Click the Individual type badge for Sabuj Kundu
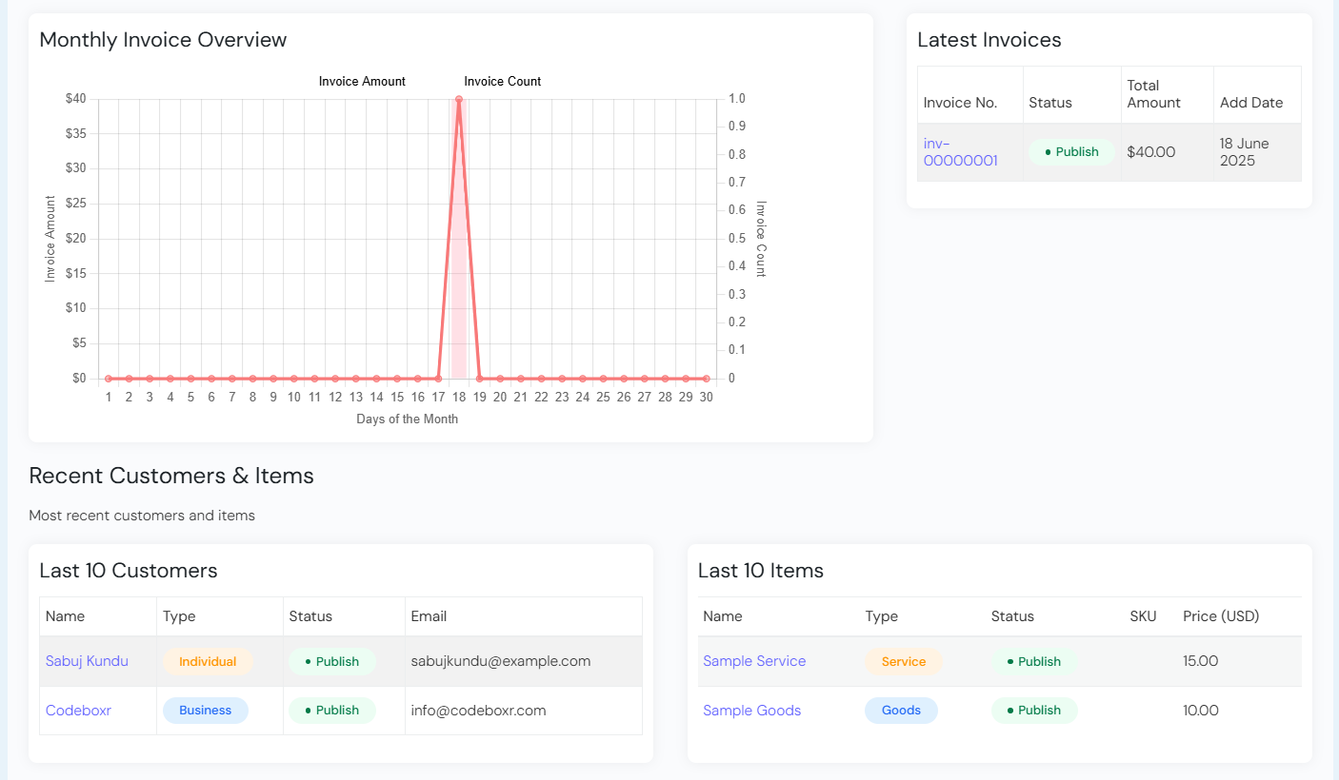This screenshot has height=780, width=1339. click(208, 662)
